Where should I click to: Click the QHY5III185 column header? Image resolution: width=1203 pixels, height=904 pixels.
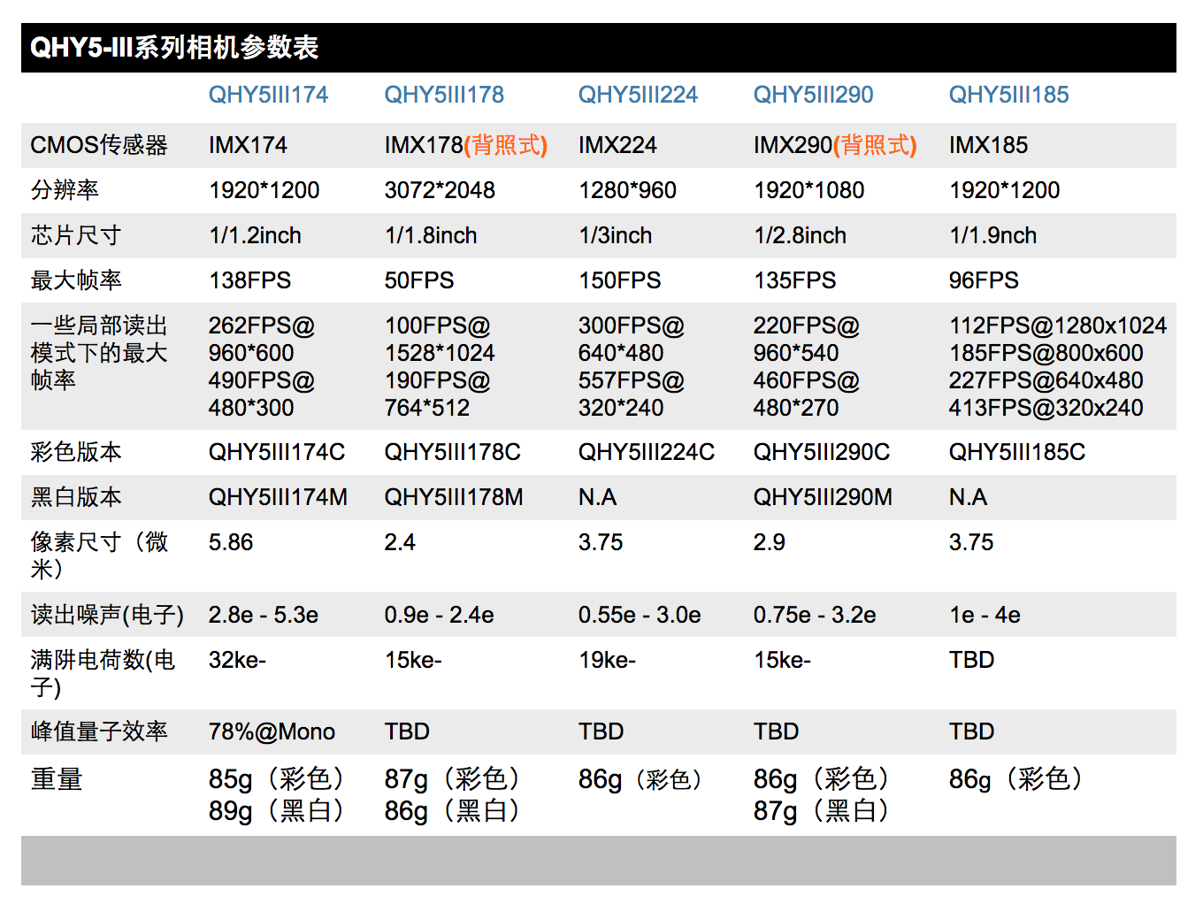[1008, 95]
